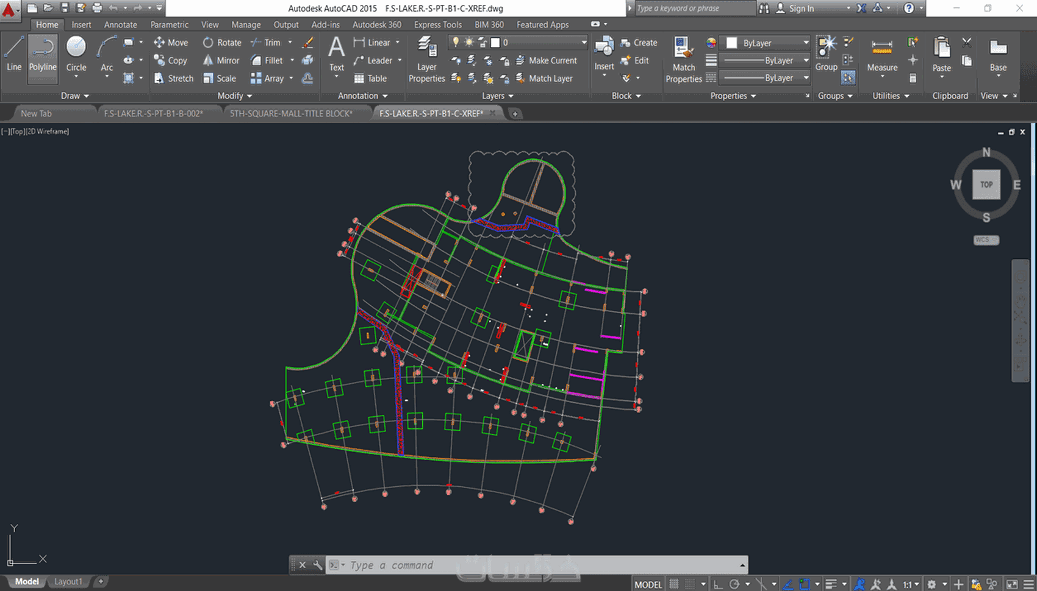Open the ByLayer object color dropdown
Viewport: 1037px width, 591px height.
805,43
